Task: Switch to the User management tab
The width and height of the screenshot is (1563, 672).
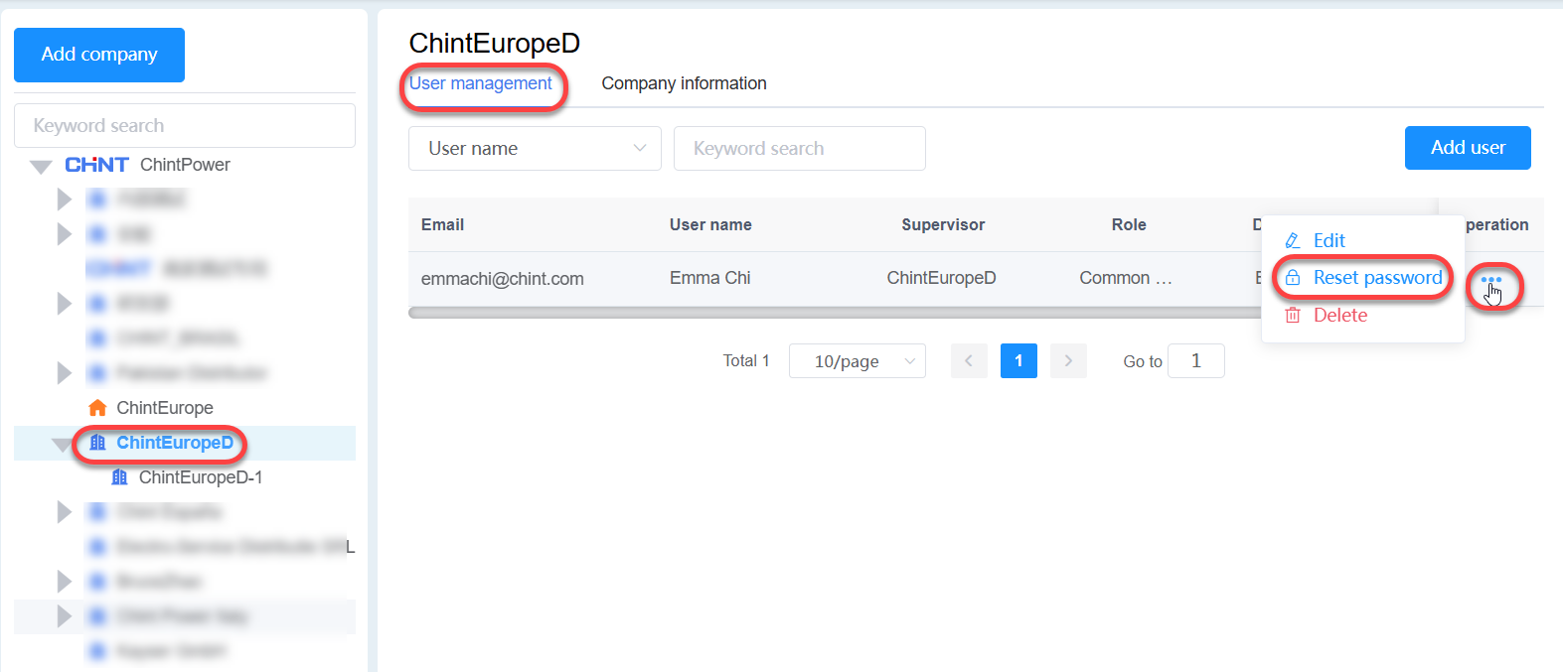Action: pos(481,83)
